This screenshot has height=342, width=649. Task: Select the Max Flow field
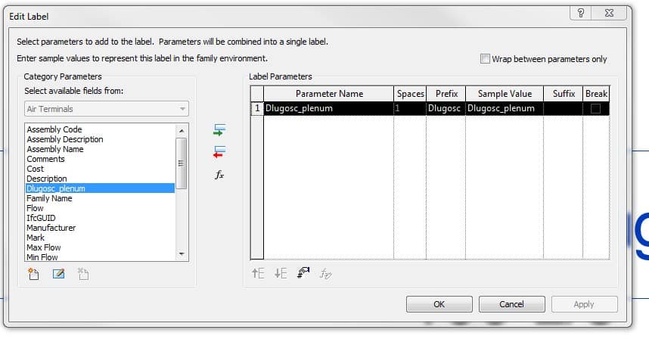click(99, 247)
